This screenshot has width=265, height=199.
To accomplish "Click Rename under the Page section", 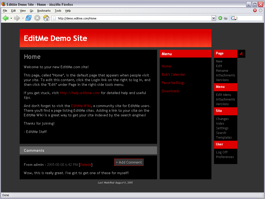I will pos(222,70).
